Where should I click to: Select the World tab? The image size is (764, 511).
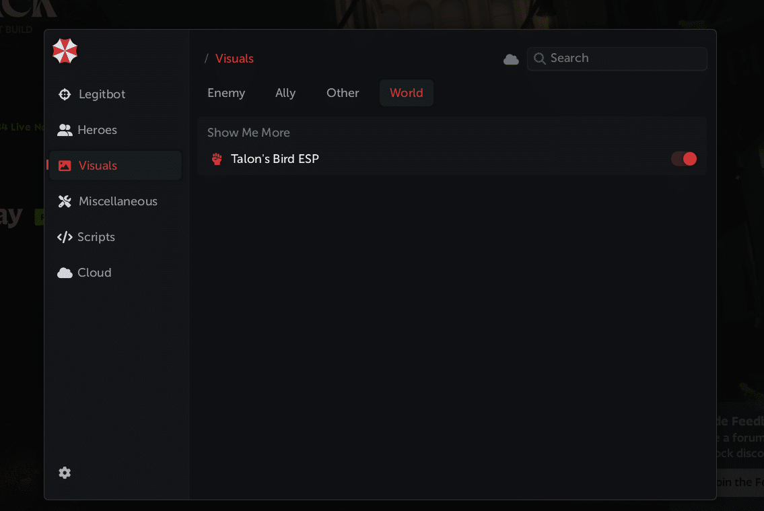[x=406, y=93]
